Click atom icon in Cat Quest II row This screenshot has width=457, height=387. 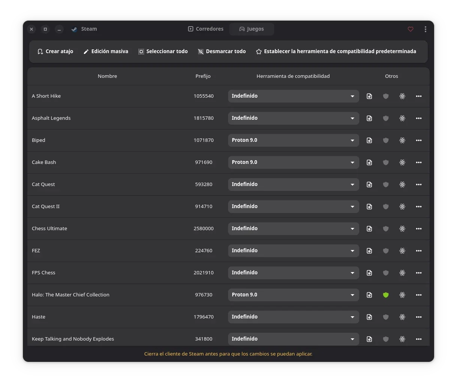pos(402,207)
